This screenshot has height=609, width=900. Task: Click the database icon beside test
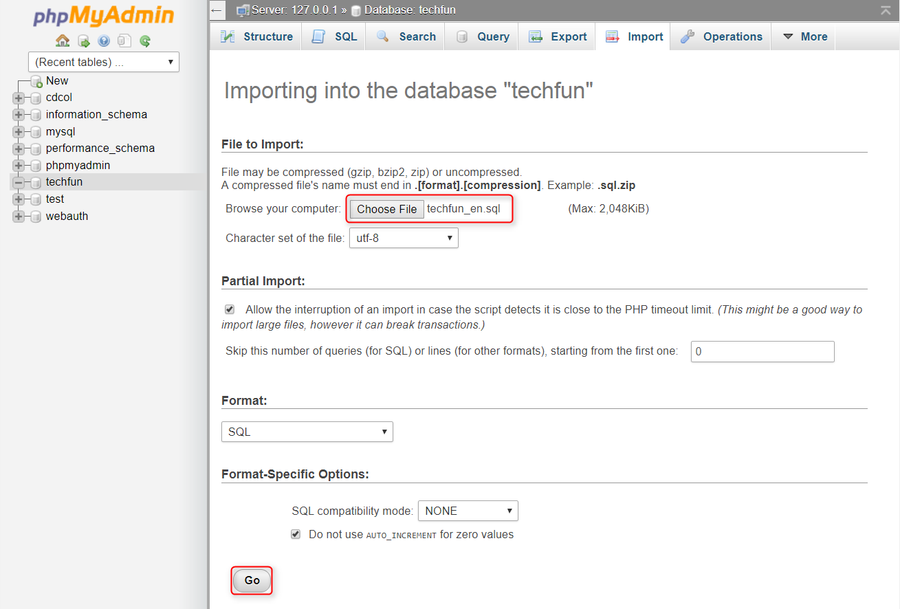(x=36, y=199)
